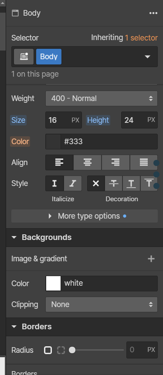Justify text alignment
Image resolution: width=163 pixels, height=375 pixels.
144,162
